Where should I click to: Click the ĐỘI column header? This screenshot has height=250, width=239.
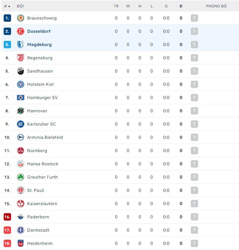click(20, 6)
